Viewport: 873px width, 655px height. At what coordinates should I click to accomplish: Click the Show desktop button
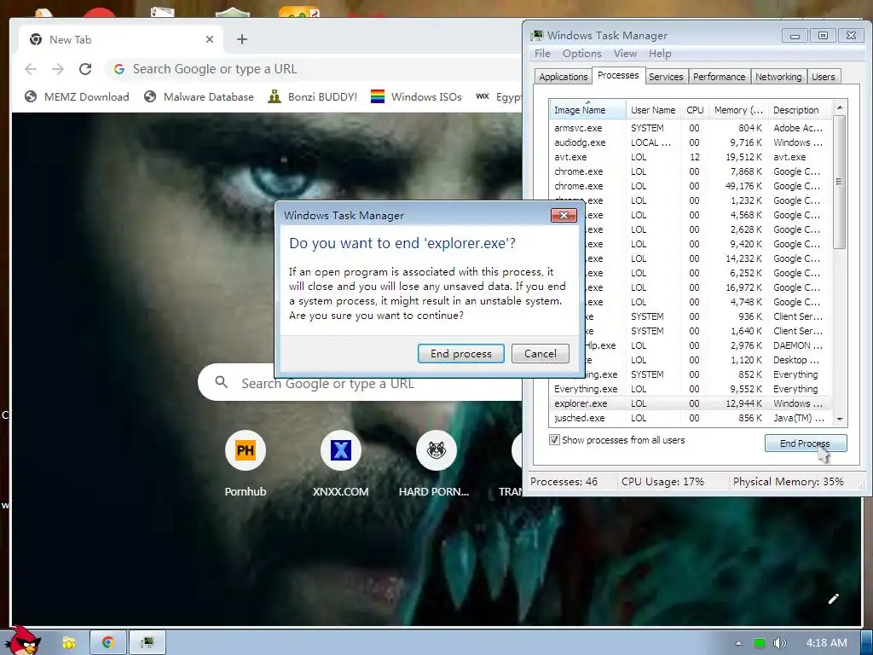pyautogui.click(x=867, y=643)
